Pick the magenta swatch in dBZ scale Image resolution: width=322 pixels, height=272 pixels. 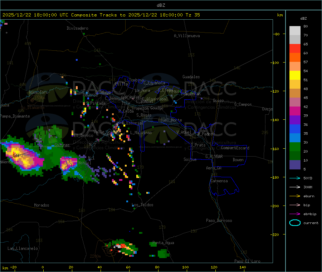295,111
